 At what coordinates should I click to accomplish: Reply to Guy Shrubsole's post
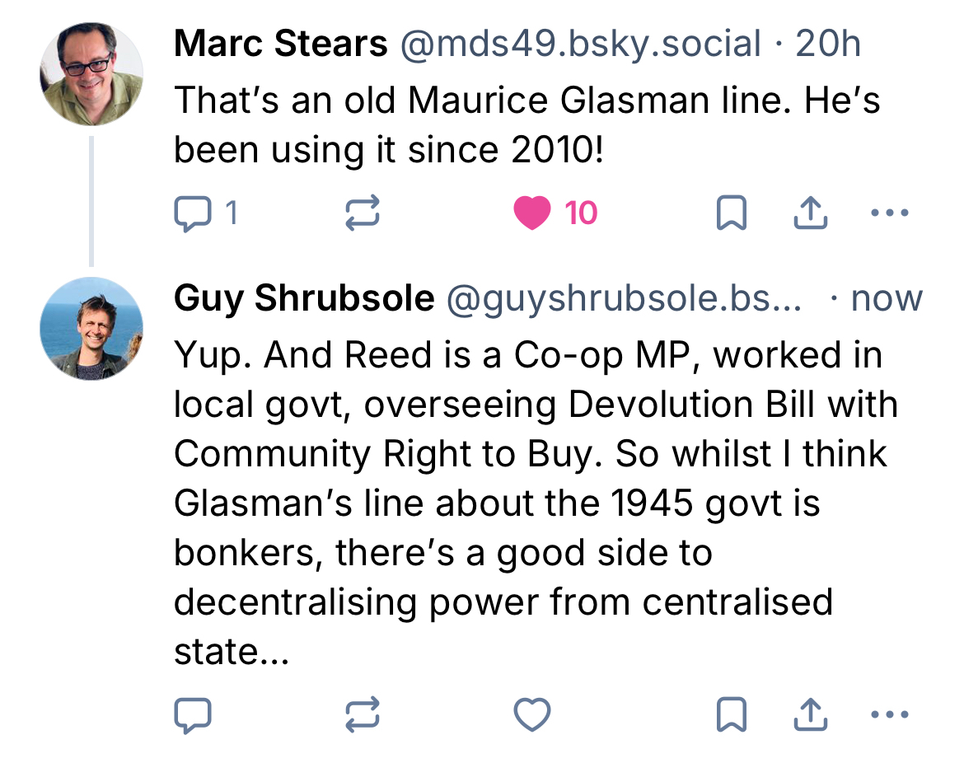point(194,714)
